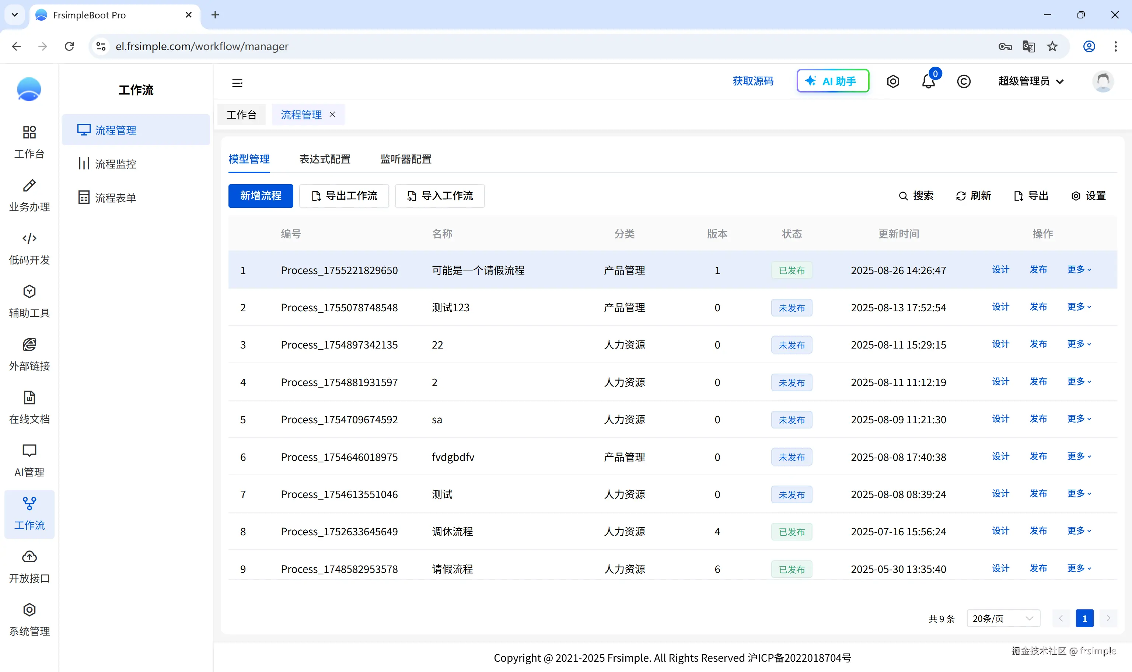1132x672 pixels.
Task: Open the 20条/页 page size dropdown
Action: [1003, 618]
